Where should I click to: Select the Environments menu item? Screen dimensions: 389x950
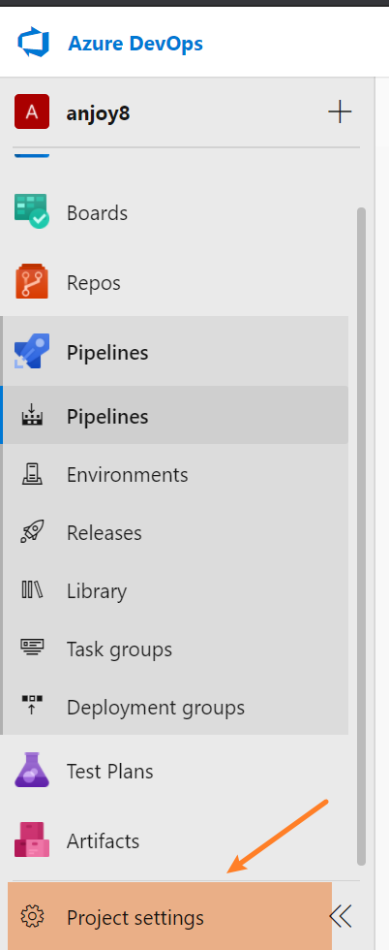(175, 474)
